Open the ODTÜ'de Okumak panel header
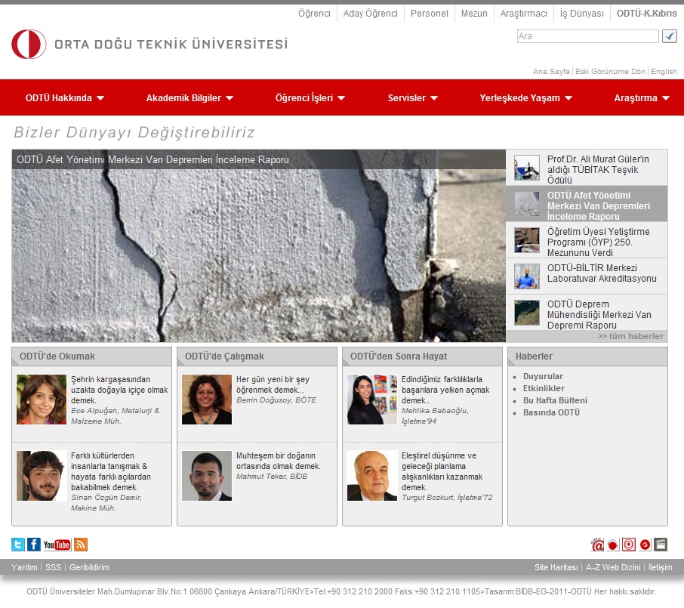The height and width of the screenshot is (608, 684). (91, 356)
